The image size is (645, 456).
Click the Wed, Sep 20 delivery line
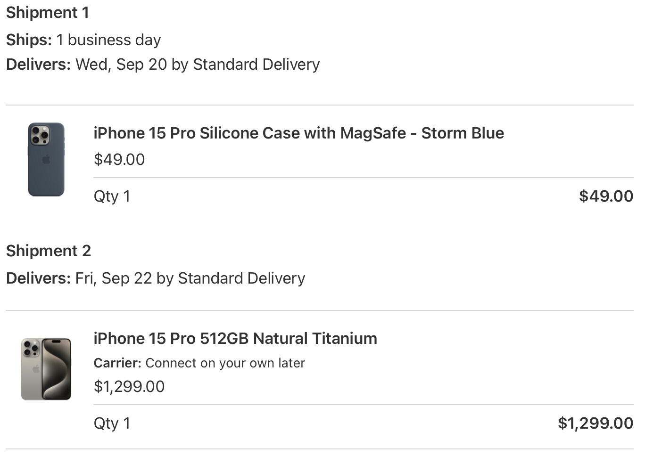point(163,65)
